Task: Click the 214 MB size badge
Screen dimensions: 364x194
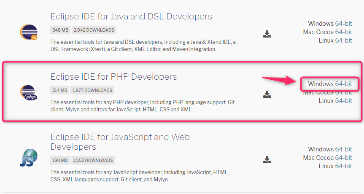Action: pos(59,90)
